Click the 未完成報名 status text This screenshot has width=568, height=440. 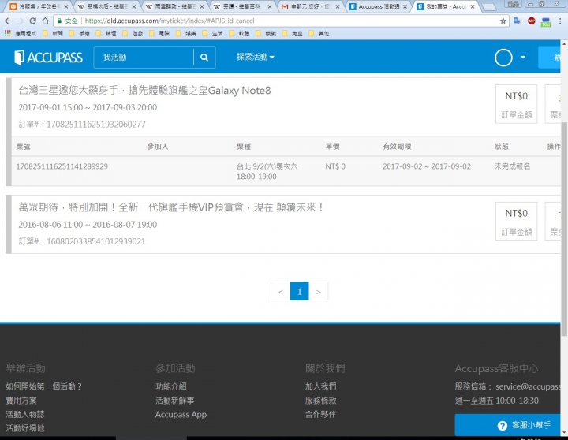[512, 166]
